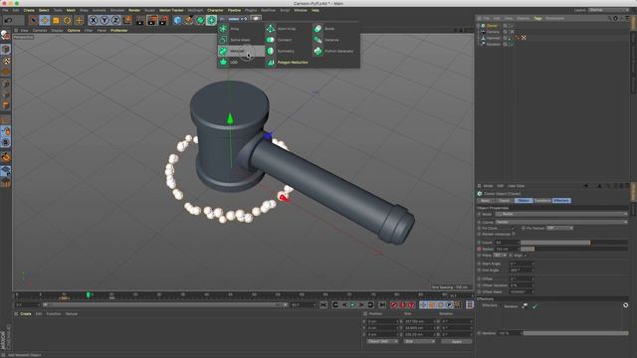Screen dimensions: 637x358
Task: Choose Atom Array from the popup
Action: (x=288, y=29)
